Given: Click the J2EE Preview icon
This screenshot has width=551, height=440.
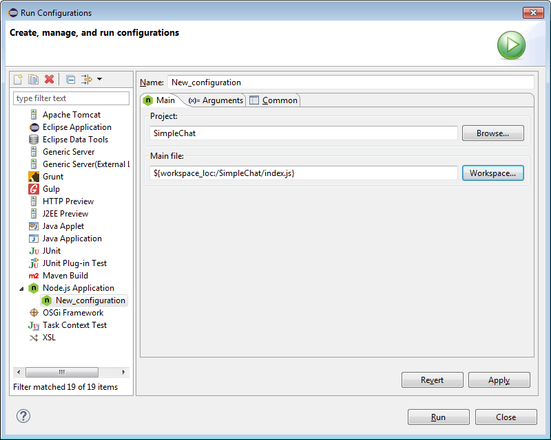Looking at the screenshot, I should coord(33,214).
